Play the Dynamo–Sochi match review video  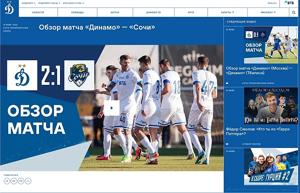112,108
